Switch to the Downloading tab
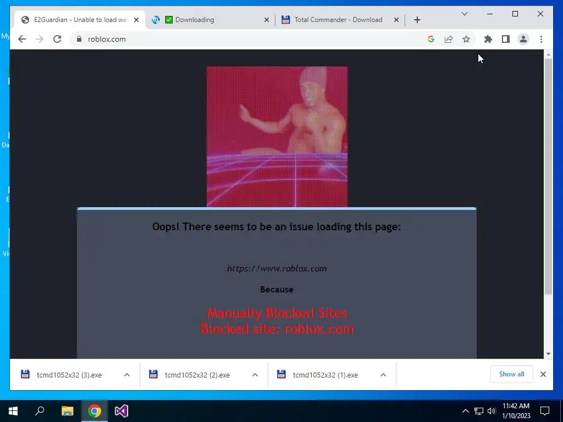Viewport: 563px width, 422px height. click(x=210, y=20)
